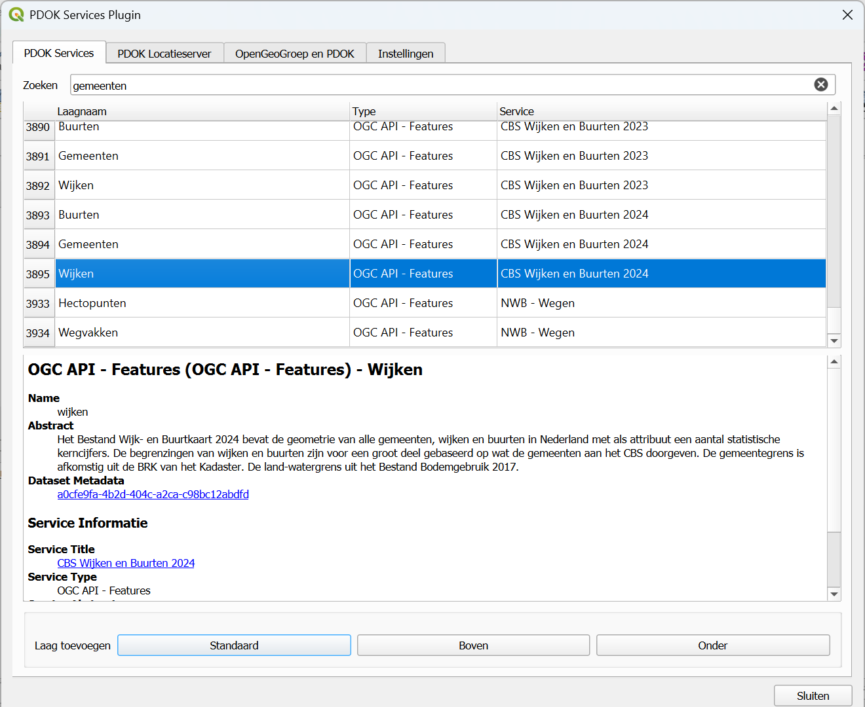The image size is (865, 707).
Task: Open CBS Wijken en Buurten 2024 link
Action: point(126,563)
